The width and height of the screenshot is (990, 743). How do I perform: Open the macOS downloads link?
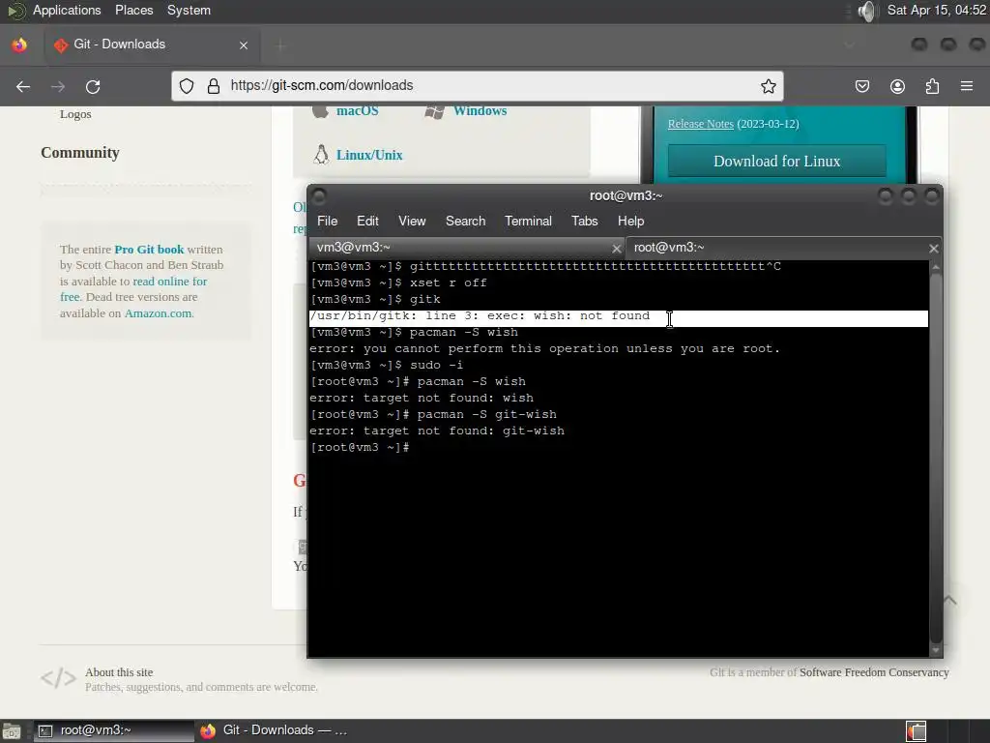pos(357,111)
